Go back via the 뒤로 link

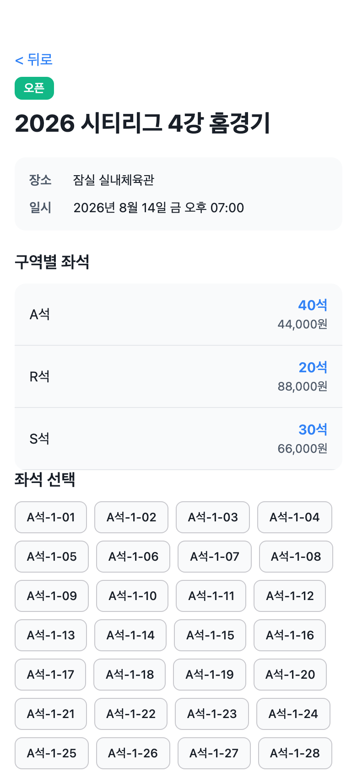[34, 59]
